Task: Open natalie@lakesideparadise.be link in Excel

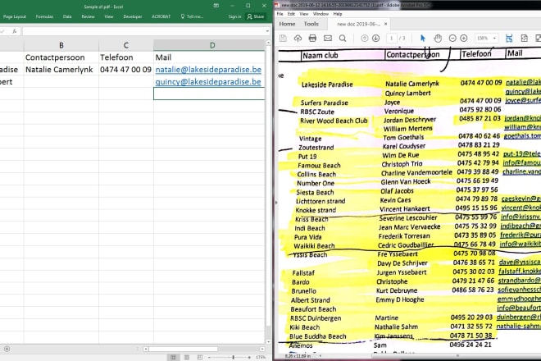Action: point(208,70)
